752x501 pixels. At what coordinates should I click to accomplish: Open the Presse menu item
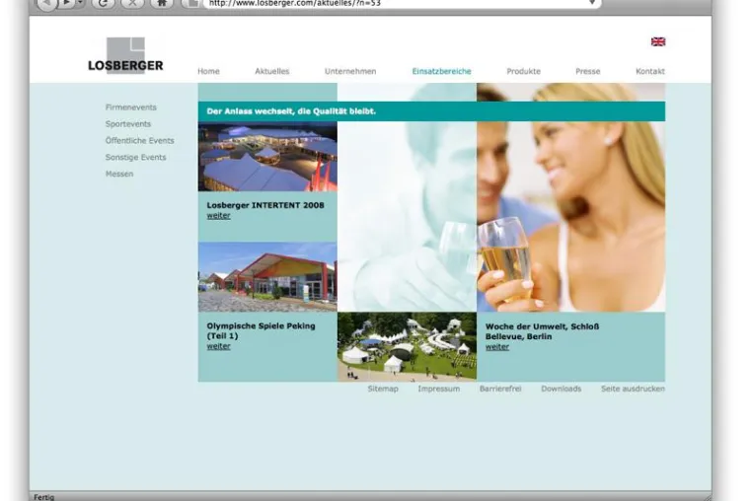click(588, 71)
